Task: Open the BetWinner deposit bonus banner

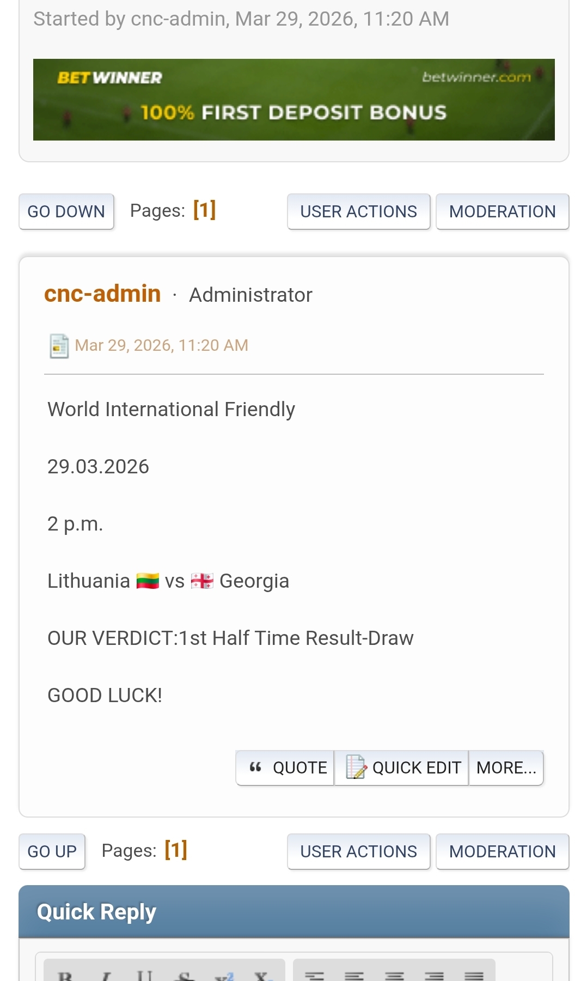Action: tap(293, 100)
